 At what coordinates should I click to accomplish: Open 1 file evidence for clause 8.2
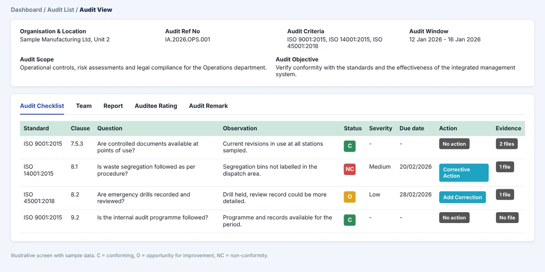click(505, 194)
